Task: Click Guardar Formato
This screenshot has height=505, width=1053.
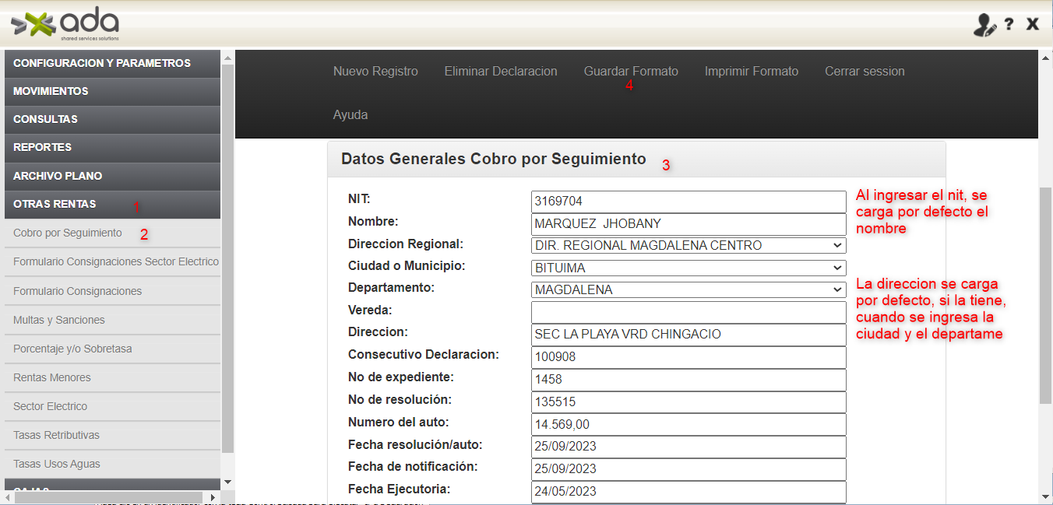Action: (x=631, y=72)
